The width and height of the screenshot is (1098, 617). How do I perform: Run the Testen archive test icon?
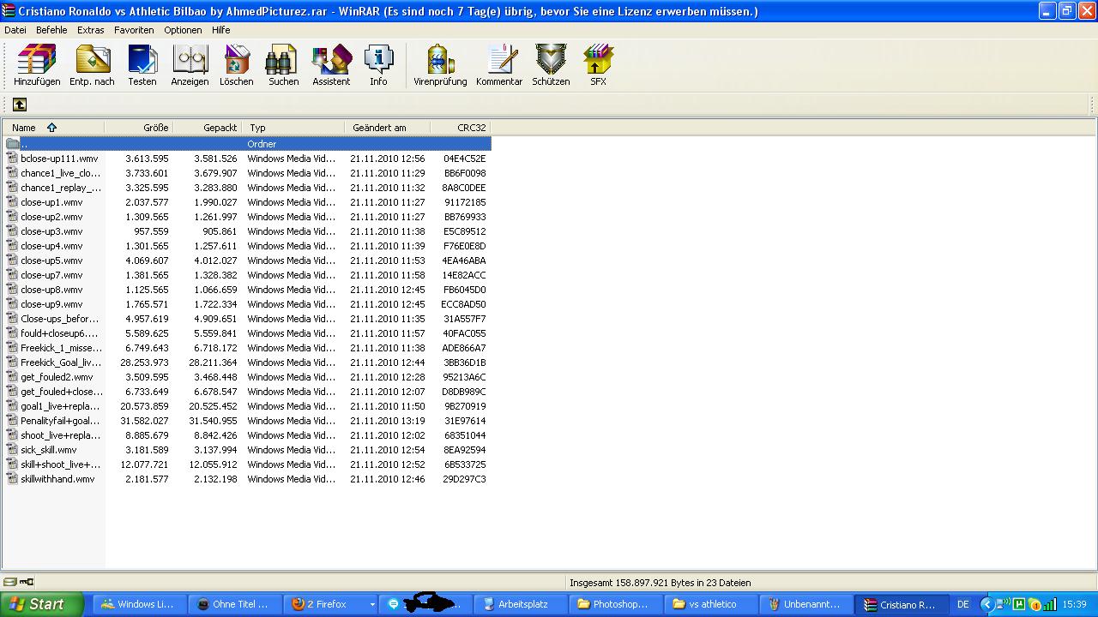point(142,65)
